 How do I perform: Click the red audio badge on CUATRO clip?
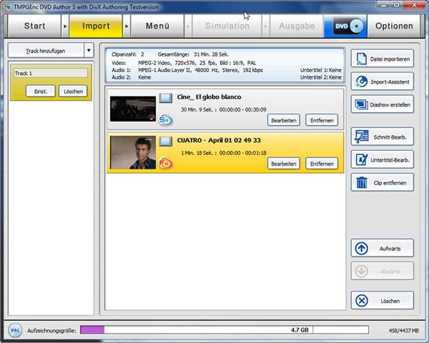[165, 163]
